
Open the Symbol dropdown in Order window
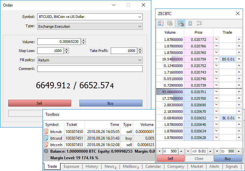pos(140,17)
